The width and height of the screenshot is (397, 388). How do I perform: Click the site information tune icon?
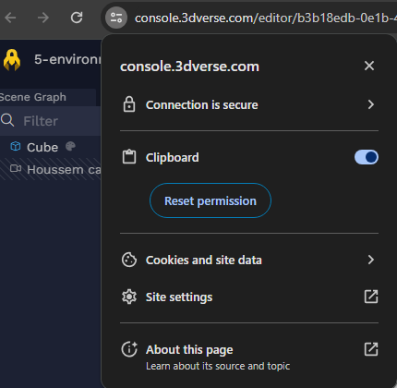(x=116, y=18)
